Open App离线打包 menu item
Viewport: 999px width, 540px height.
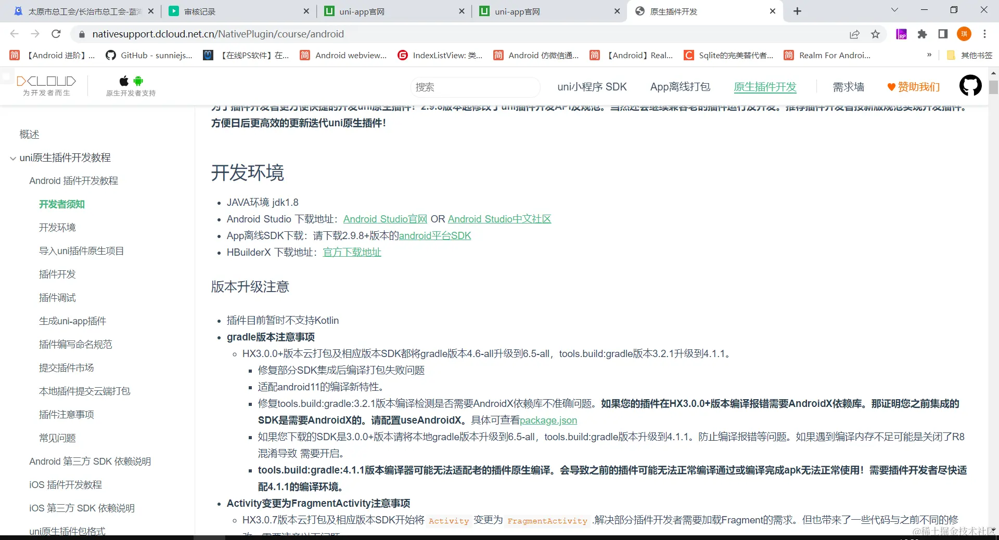tap(680, 87)
